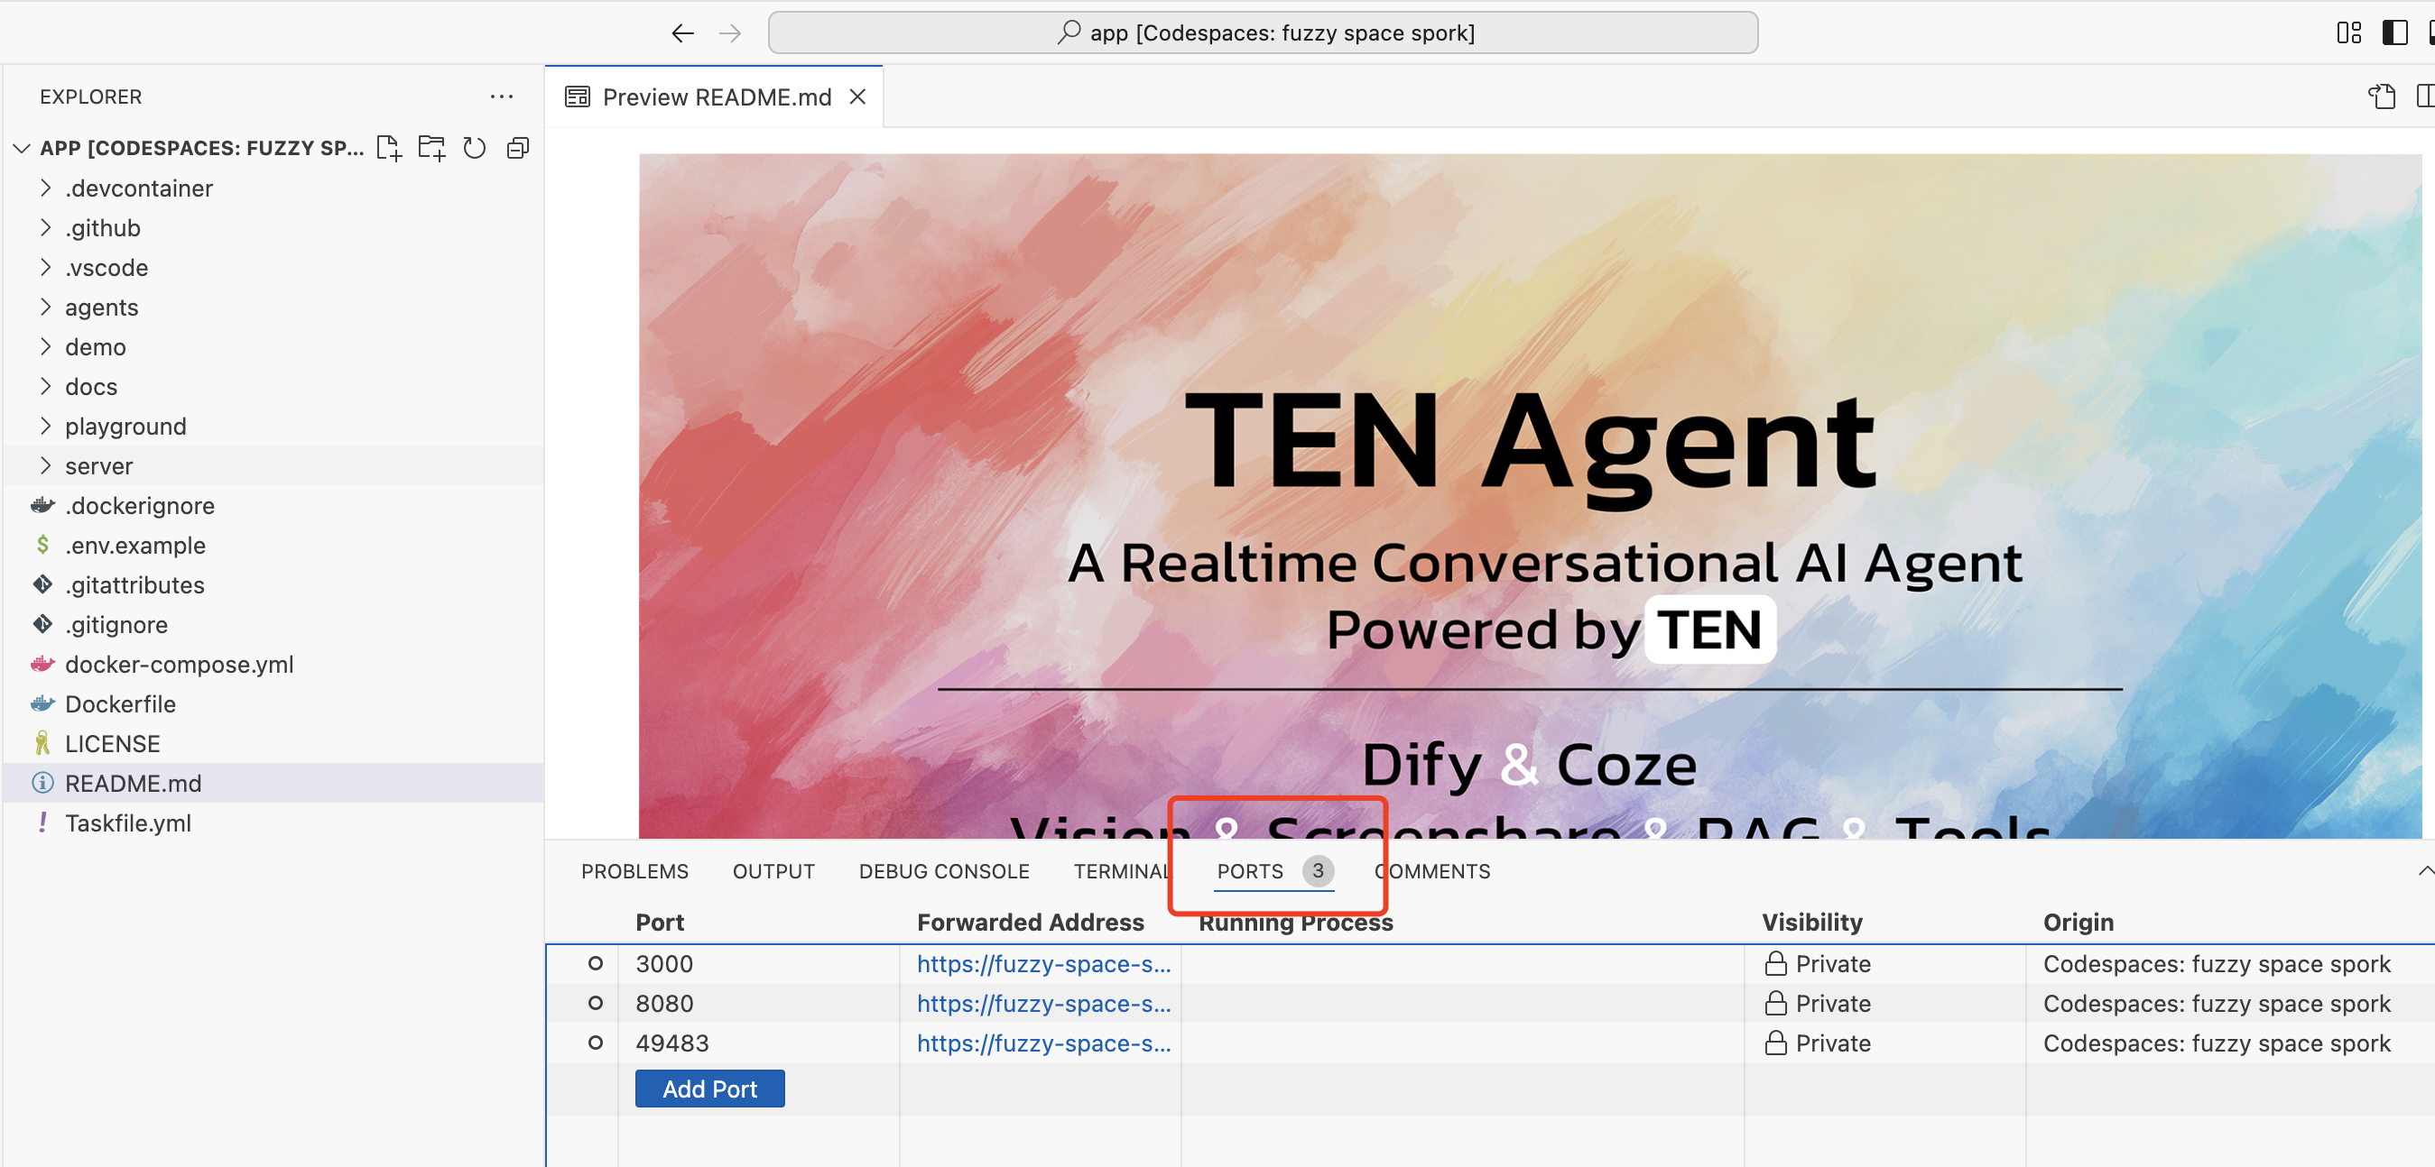Switch to the OUTPUT panel tab

pos(773,871)
